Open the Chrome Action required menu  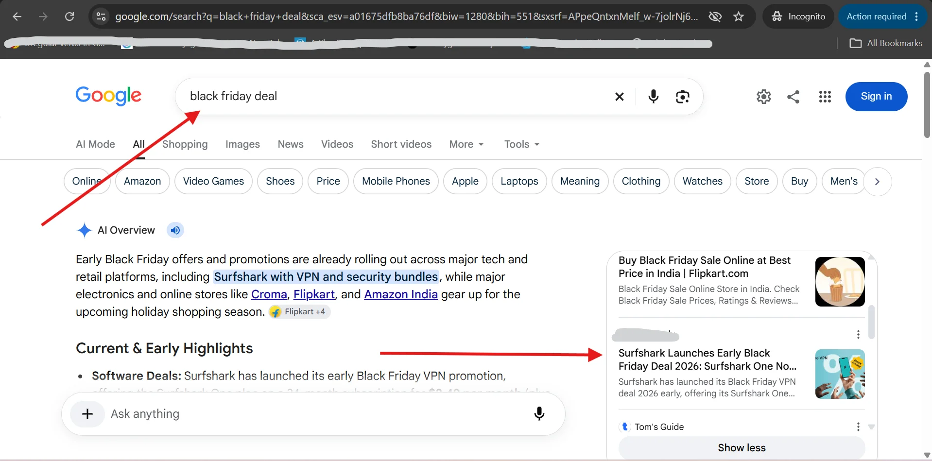click(x=882, y=17)
